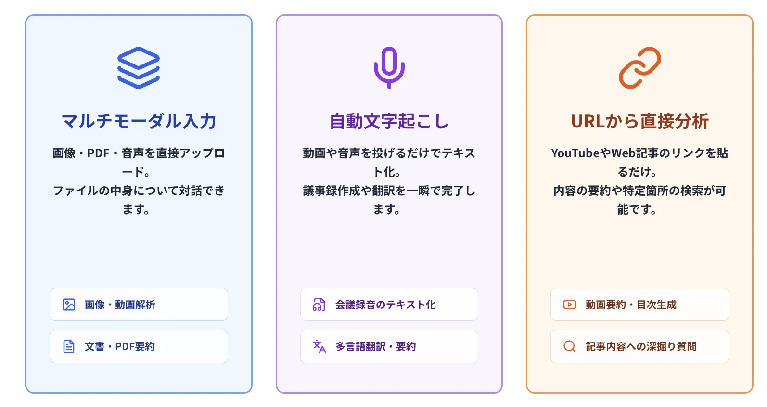Click the document icon beside 文書・PDF要約

point(68,346)
